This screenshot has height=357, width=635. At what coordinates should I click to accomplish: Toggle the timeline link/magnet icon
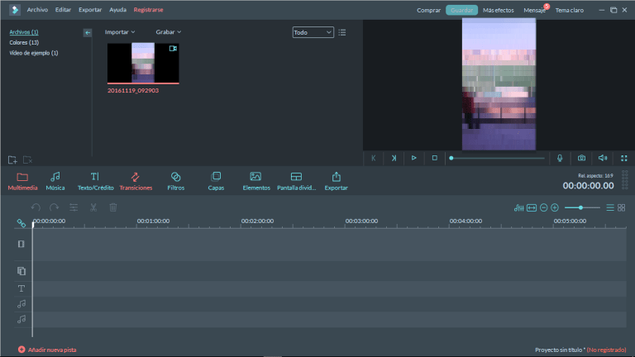(21, 223)
